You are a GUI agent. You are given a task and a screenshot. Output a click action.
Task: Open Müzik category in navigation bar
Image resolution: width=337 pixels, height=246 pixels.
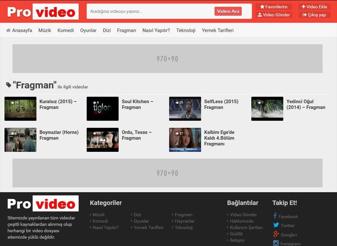[x=45, y=30]
